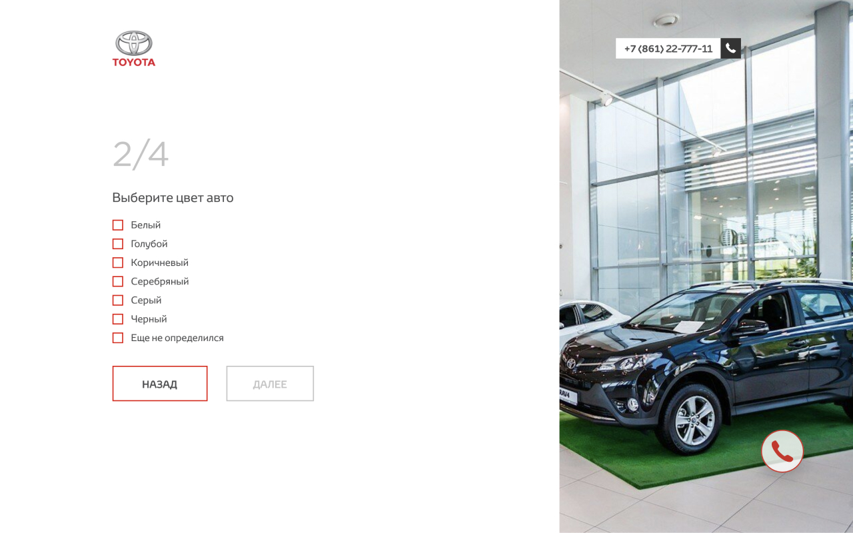This screenshot has width=853, height=533.
Task: Check the Черный color checkbox
Action: point(118,319)
